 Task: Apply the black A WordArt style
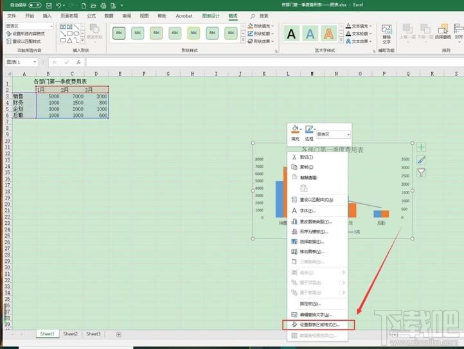[x=291, y=34]
